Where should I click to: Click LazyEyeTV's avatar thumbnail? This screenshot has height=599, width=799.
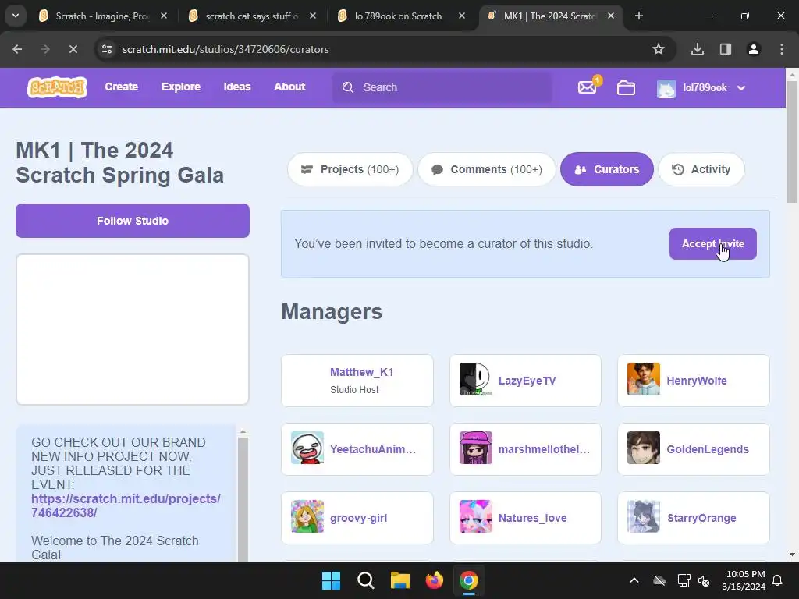click(475, 380)
